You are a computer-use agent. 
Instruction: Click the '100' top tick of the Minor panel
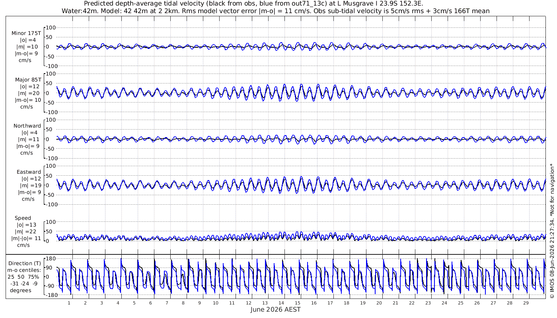[52, 27]
